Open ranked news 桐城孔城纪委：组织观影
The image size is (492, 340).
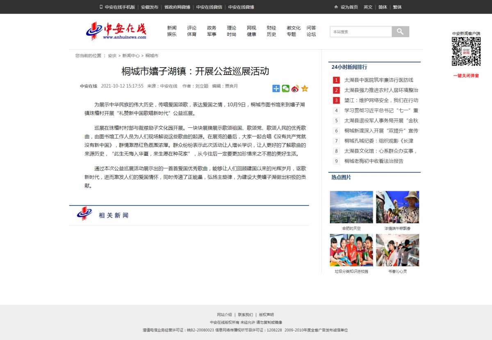point(379,141)
